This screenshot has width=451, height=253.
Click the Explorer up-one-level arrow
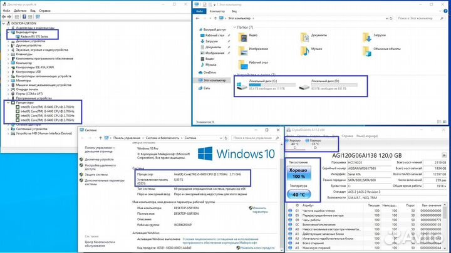215,18
